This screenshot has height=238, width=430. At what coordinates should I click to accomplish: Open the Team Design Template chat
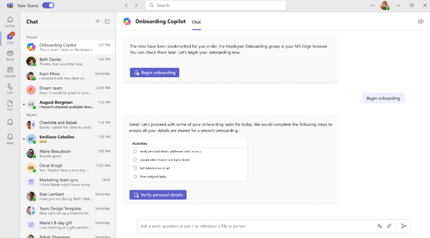(x=68, y=211)
